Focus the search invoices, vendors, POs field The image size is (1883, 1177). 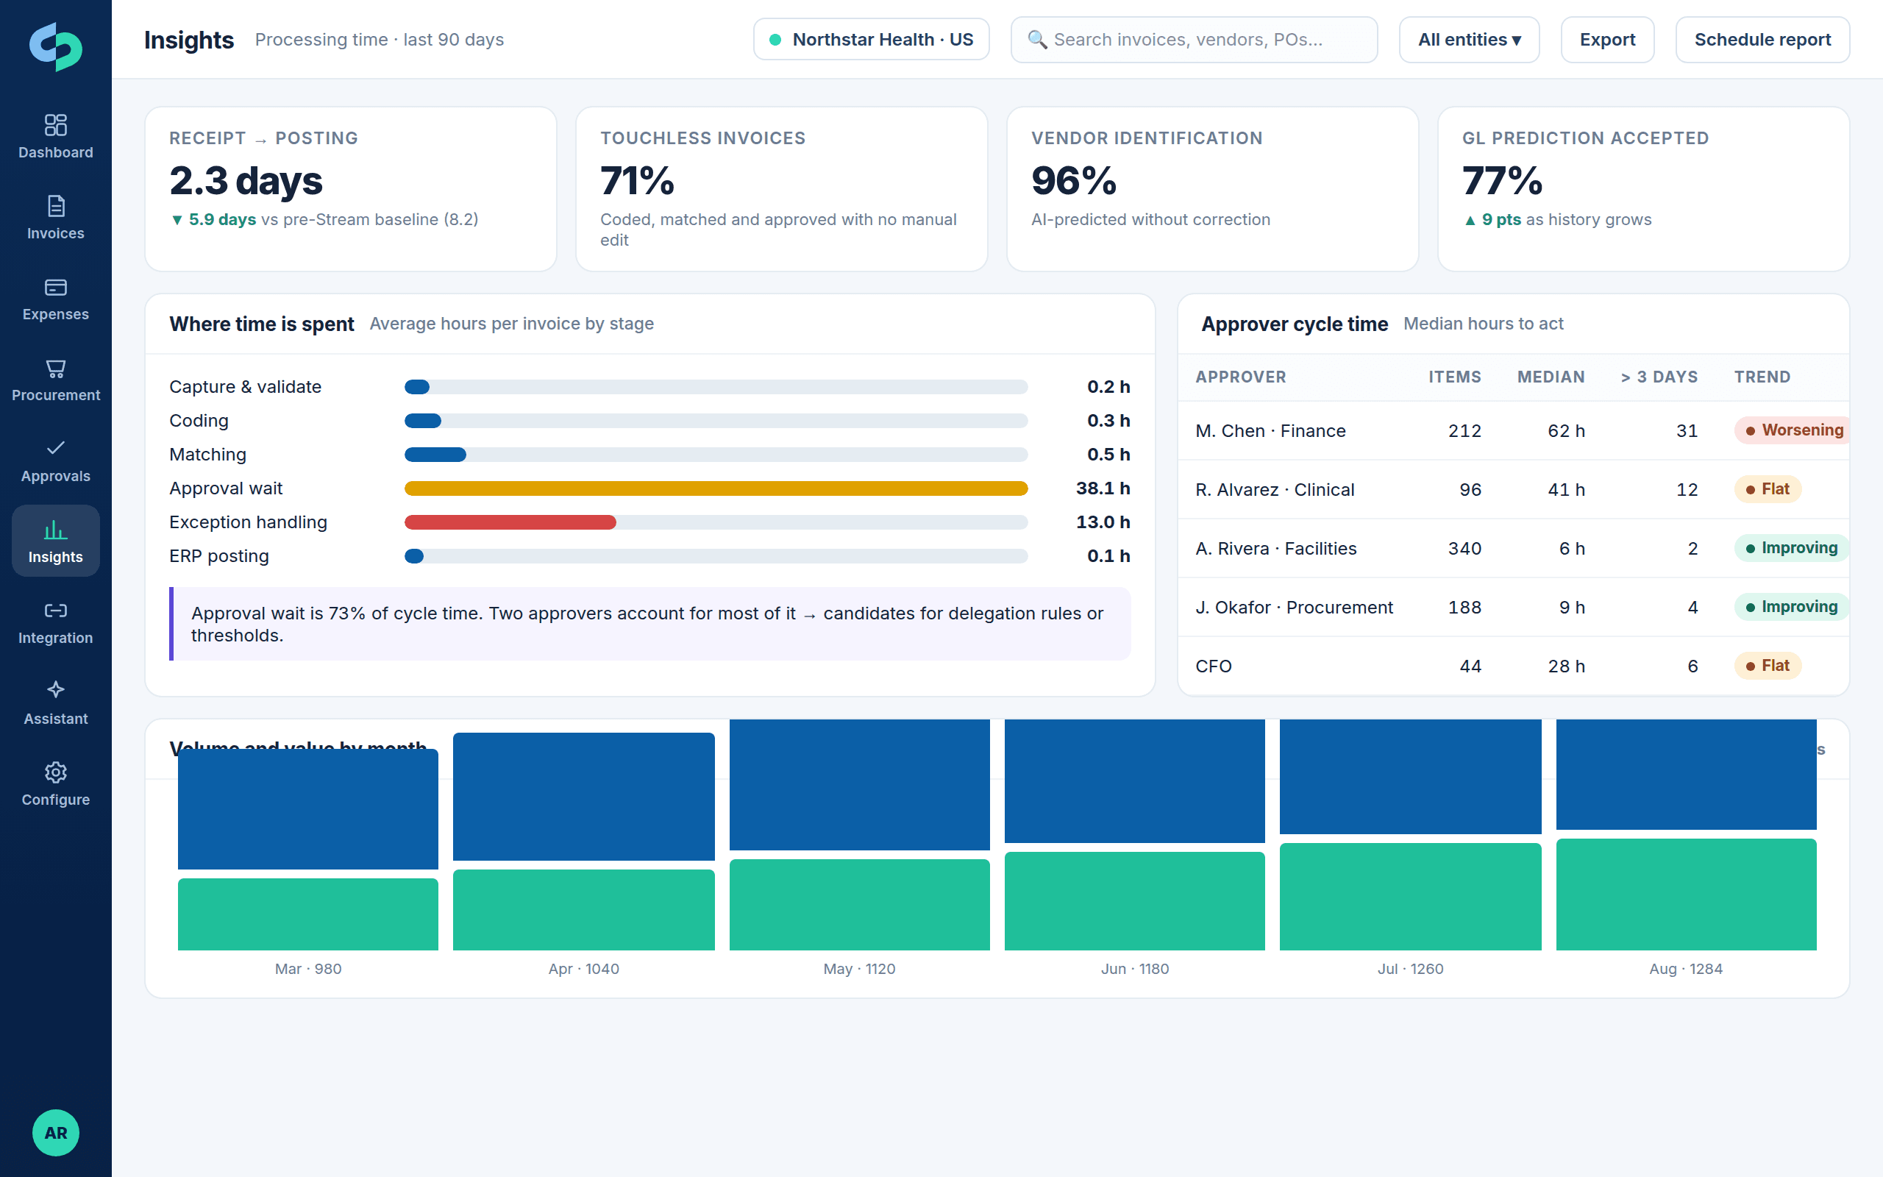[x=1194, y=40]
